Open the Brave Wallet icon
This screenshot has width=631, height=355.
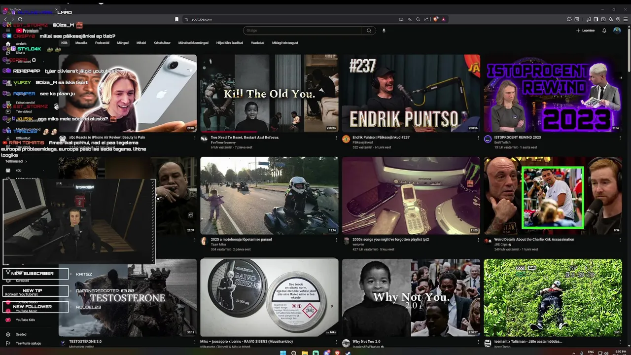pos(603,19)
